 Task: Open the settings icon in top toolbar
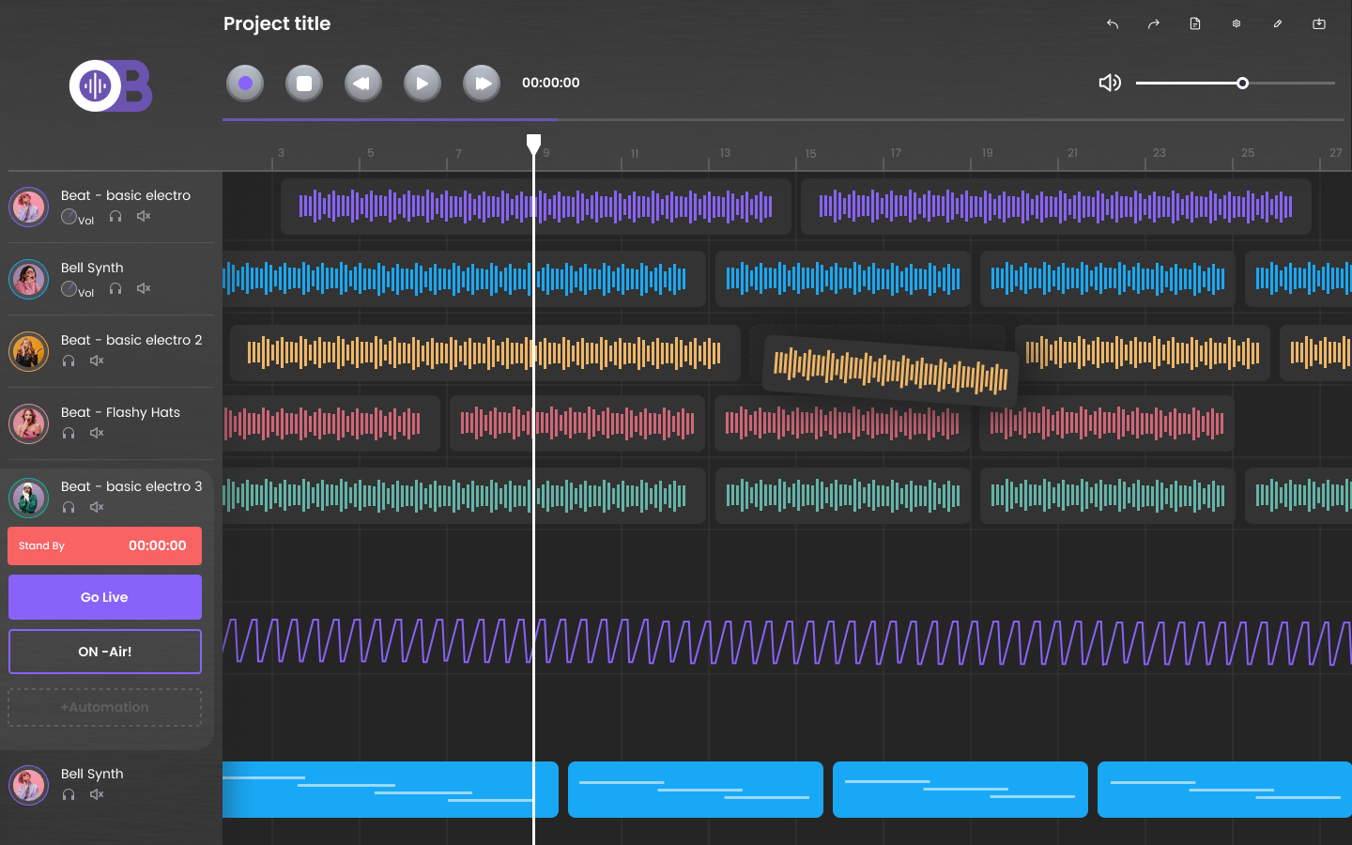pos(1237,24)
